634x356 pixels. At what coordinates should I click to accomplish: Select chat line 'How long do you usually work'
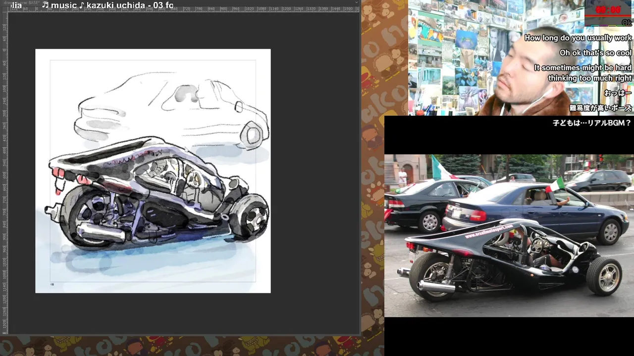pyautogui.click(x=578, y=38)
